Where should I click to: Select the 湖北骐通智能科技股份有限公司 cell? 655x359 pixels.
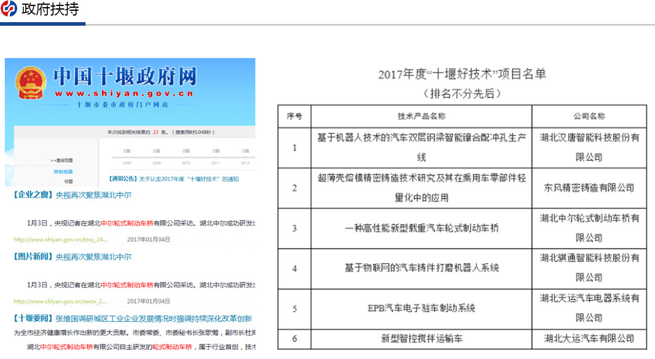tap(589, 268)
